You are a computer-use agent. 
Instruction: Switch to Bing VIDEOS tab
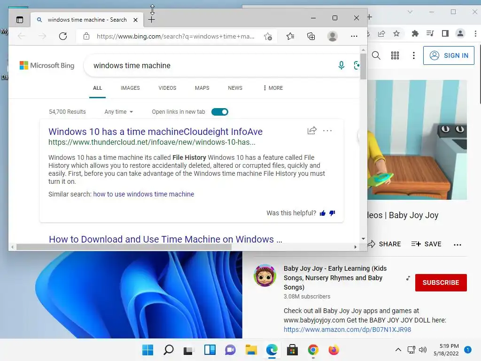[167, 88]
